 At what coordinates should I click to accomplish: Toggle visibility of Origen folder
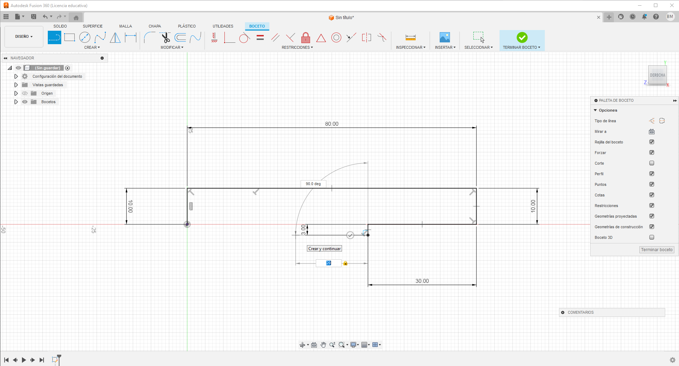click(25, 93)
